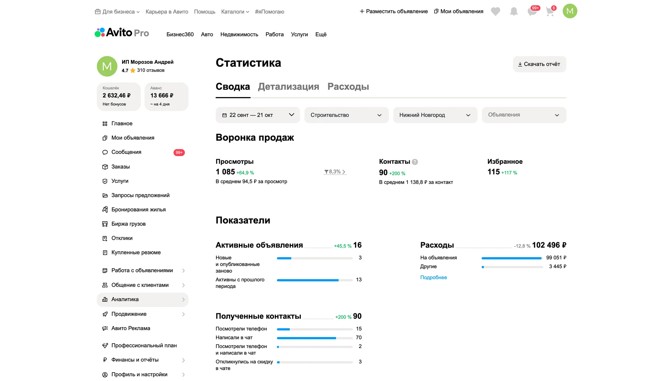Expand Финансы и отчёты chevron
The image size is (672, 381).
pyautogui.click(x=183, y=360)
